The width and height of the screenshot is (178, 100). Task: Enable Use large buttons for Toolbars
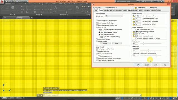coord(97,23)
